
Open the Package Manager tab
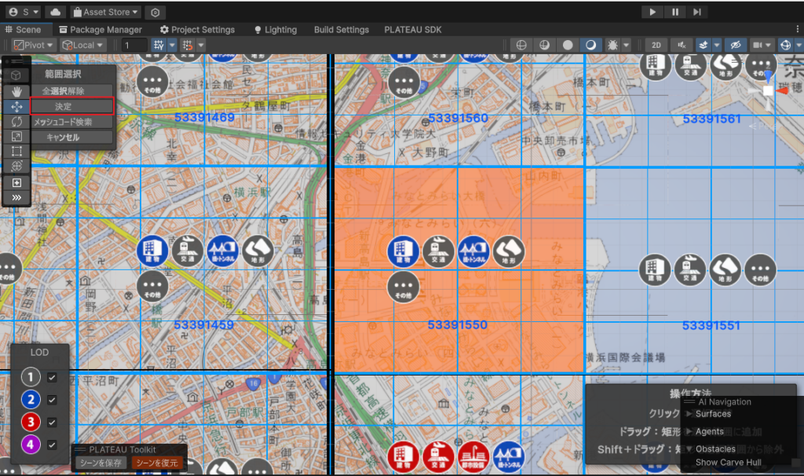[99, 30]
